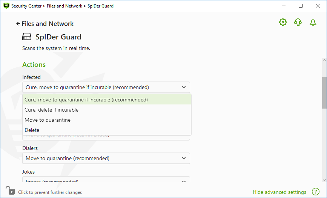This screenshot has width=327, height=198.
Task: Click the scrollbar down arrow
Action: [324, 180]
